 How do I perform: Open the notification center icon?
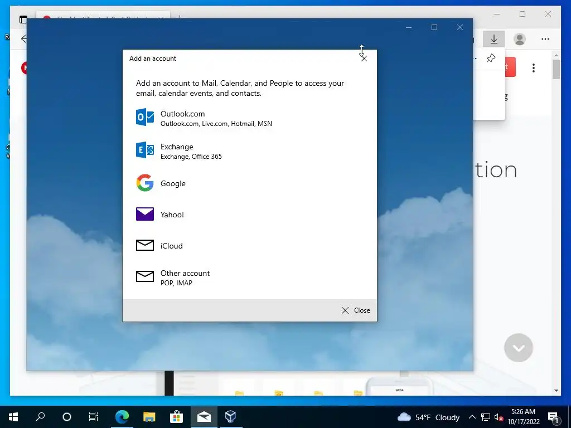(x=553, y=417)
